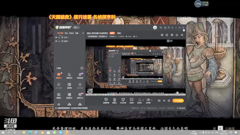This screenshot has width=240, height=135.
Task: Click the orange start/stop live button
Action: coord(178,100)
